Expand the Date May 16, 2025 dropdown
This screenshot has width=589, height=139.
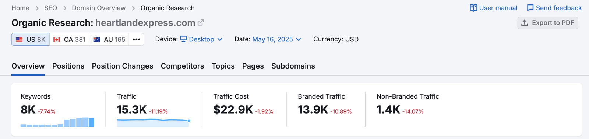point(276,39)
